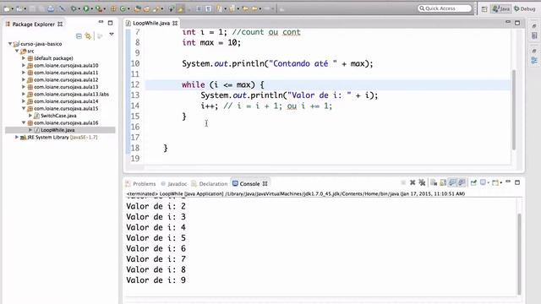Collapse the curso-java-basico project node
541x304 pixels.
(10, 44)
